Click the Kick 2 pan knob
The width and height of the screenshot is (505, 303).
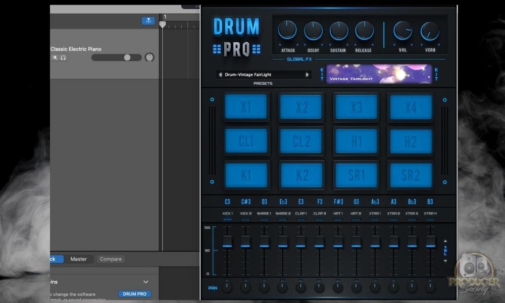pos(245,287)
